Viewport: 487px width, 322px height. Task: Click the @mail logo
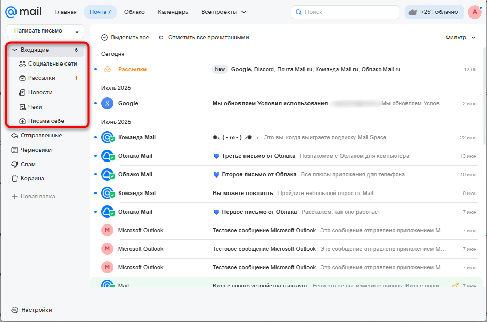[23, 12]
